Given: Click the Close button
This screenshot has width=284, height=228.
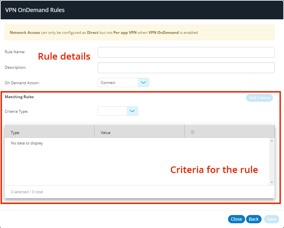Looking at the screenshot, I should coord(236,219).
